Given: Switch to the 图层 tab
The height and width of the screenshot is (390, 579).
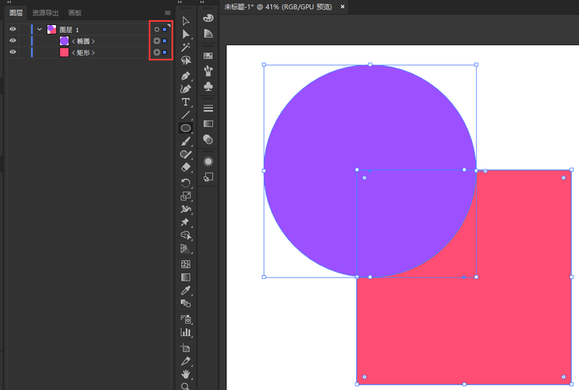Looking at the screenshot, I should [x=16, y=13].
